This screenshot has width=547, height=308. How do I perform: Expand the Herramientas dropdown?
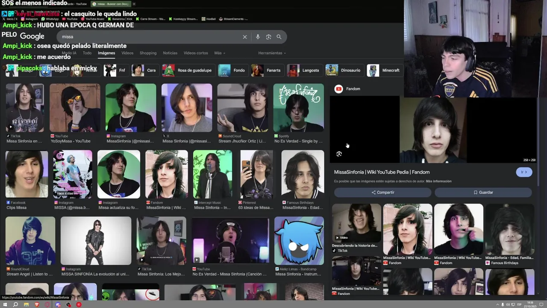point(272,53)
